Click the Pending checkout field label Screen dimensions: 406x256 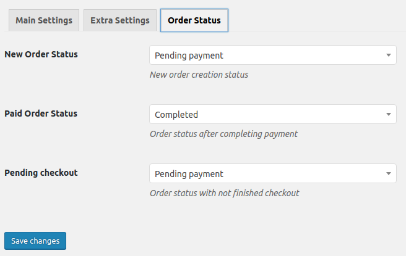tap(41, 173)
